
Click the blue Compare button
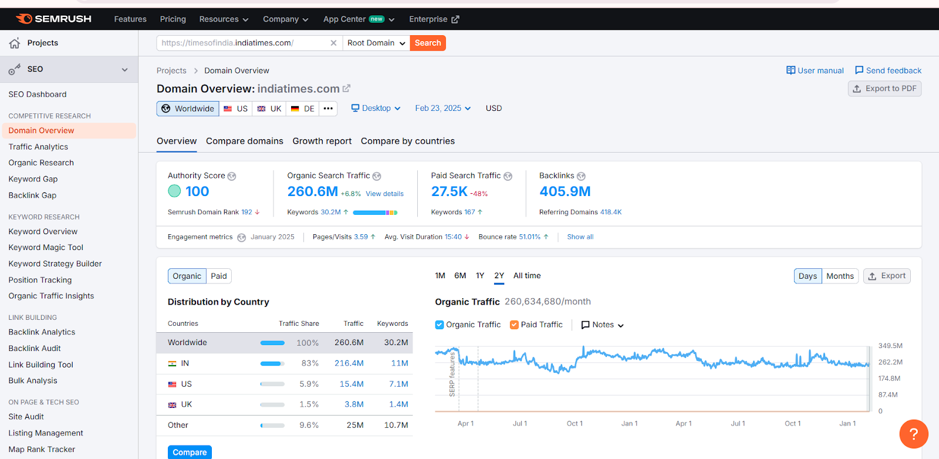[190, 452]
